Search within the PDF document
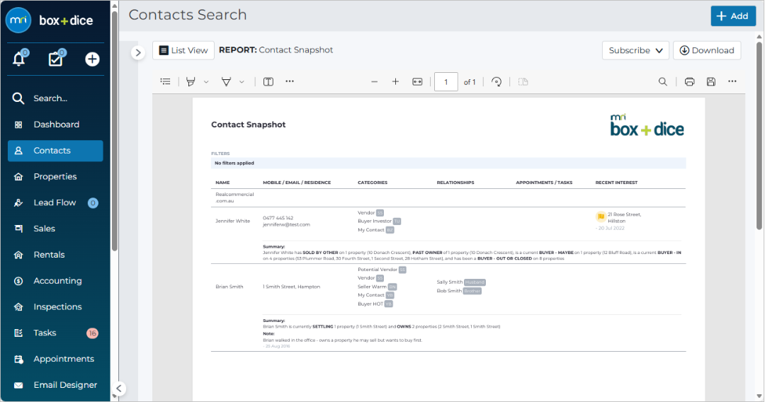765x402 pixels. point(662,82)
